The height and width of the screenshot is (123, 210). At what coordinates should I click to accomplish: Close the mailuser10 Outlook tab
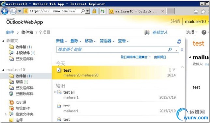[x=162, y=11]
